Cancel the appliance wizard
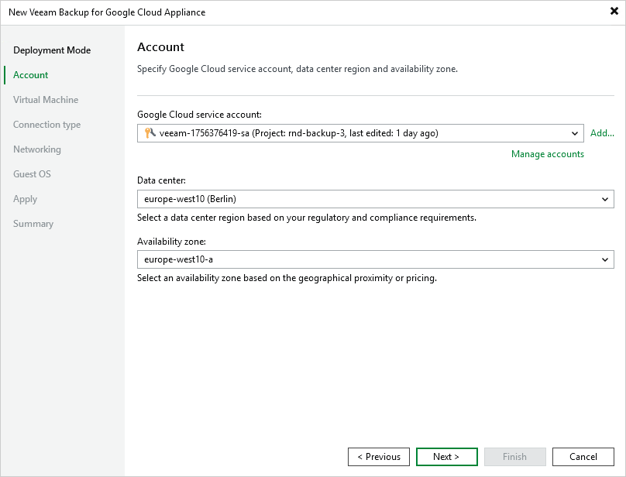626x477 pixels. pyautogui.click(x=583, y=457)
